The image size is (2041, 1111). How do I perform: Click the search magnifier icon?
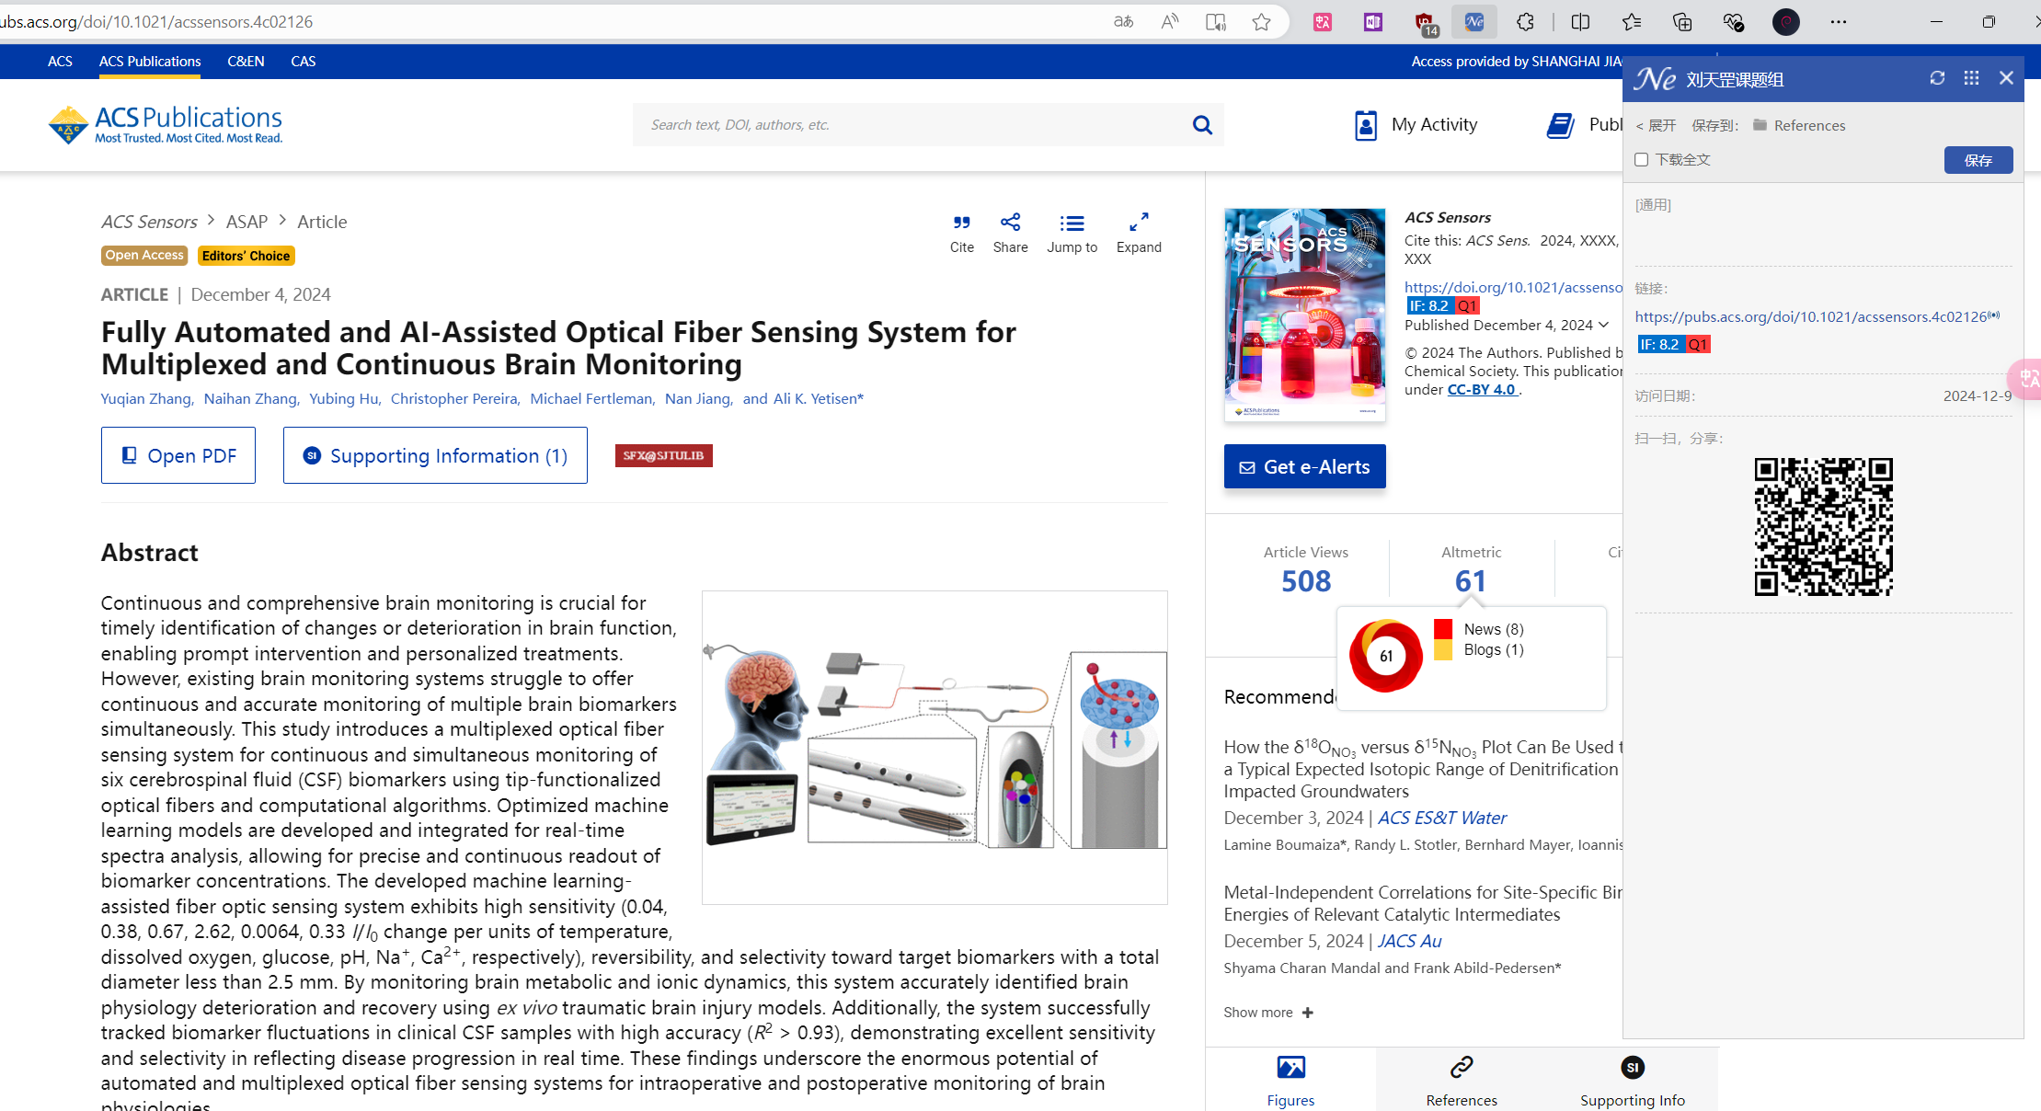(1202, 125)
